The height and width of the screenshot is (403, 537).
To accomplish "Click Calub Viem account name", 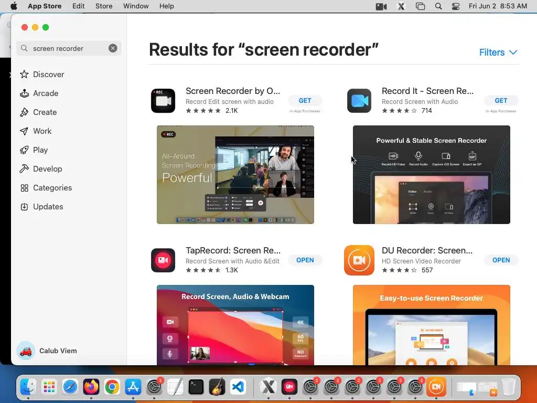I will 58,351.
